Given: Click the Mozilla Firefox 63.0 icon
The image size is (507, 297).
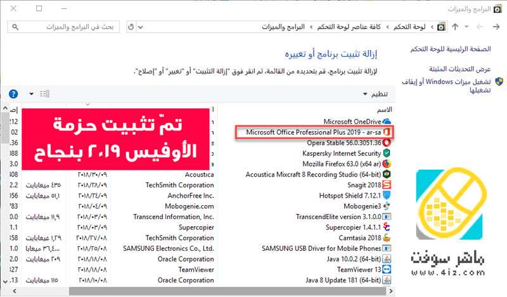Looking at the screenshot, I should 387,164.
